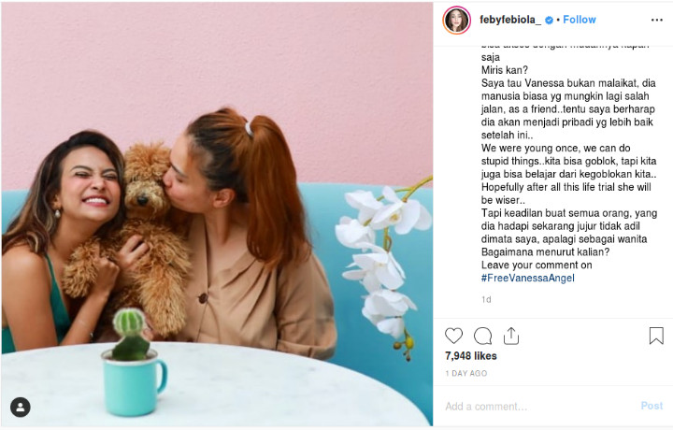The height and width of the screenshot is (430, 673).
Task: Open febyfebiola_ profile picture
Action: pos(457,21)
